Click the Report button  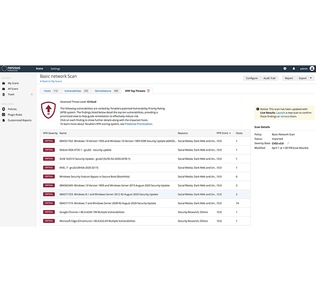tap(289, 78)
